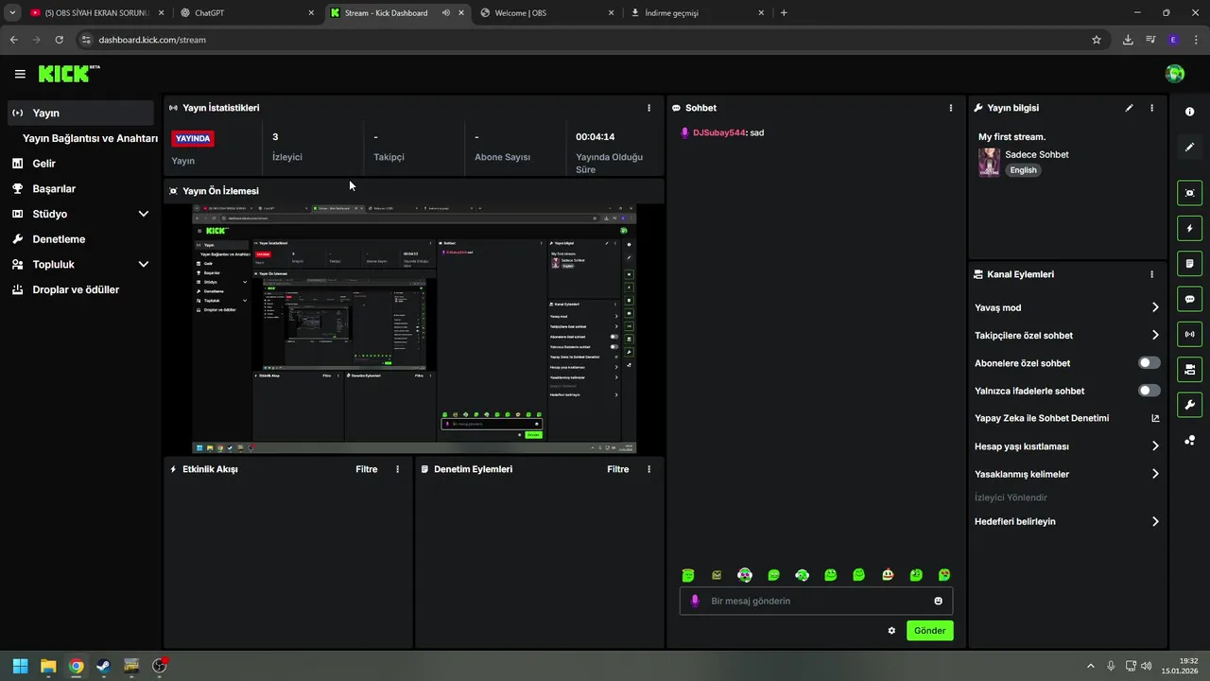Screen dimensions: 1210x681
Task: Click the purple microphone badge in message box
Action: click(696, 601)
